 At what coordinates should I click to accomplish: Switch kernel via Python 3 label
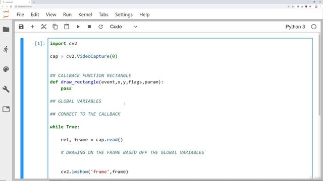point(295,27)
